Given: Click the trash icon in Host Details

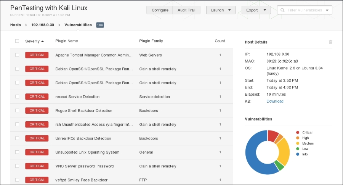Looking at the screenshot, I should [330, 42].
